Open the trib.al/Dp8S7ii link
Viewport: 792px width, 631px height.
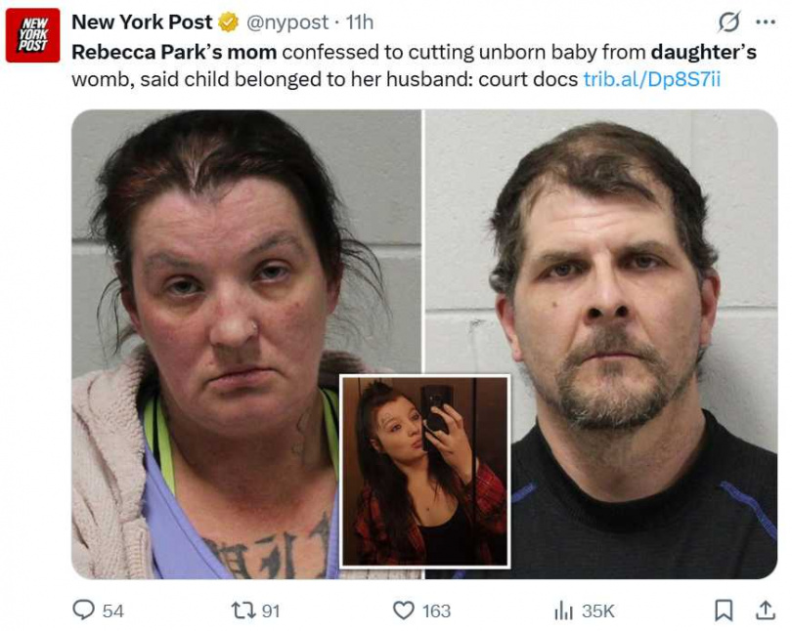[x=651, y=79]
